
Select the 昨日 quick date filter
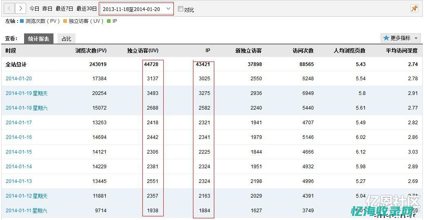pos(47,9)
